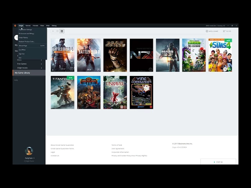Click Help link in sidebar
251x188 pixels.
coord(16,80)
